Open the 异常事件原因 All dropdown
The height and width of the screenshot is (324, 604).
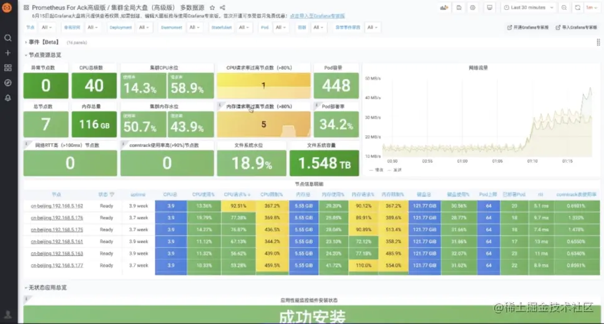pyautogui.click(x=372, y=27)
